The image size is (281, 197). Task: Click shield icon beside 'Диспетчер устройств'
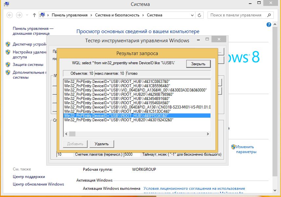tap(8, 44)
